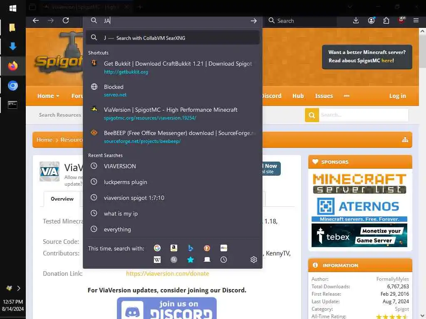Search with gray magnifier SearXNG engine
This screenshot has width=426, height=319.
[174, 260]
